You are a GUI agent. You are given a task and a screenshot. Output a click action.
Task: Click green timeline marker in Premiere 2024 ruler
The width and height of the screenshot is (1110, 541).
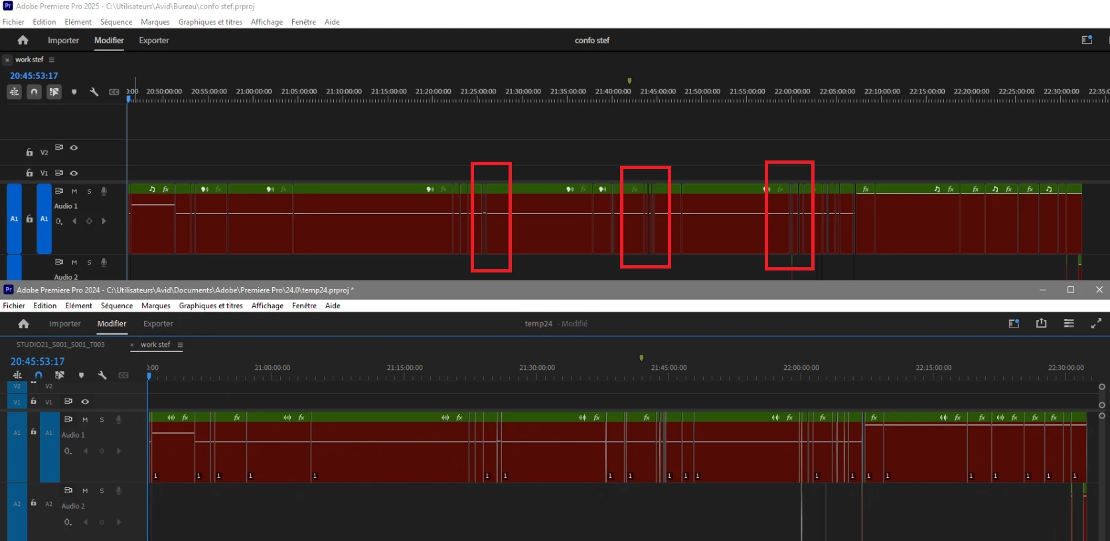(641, 358)
